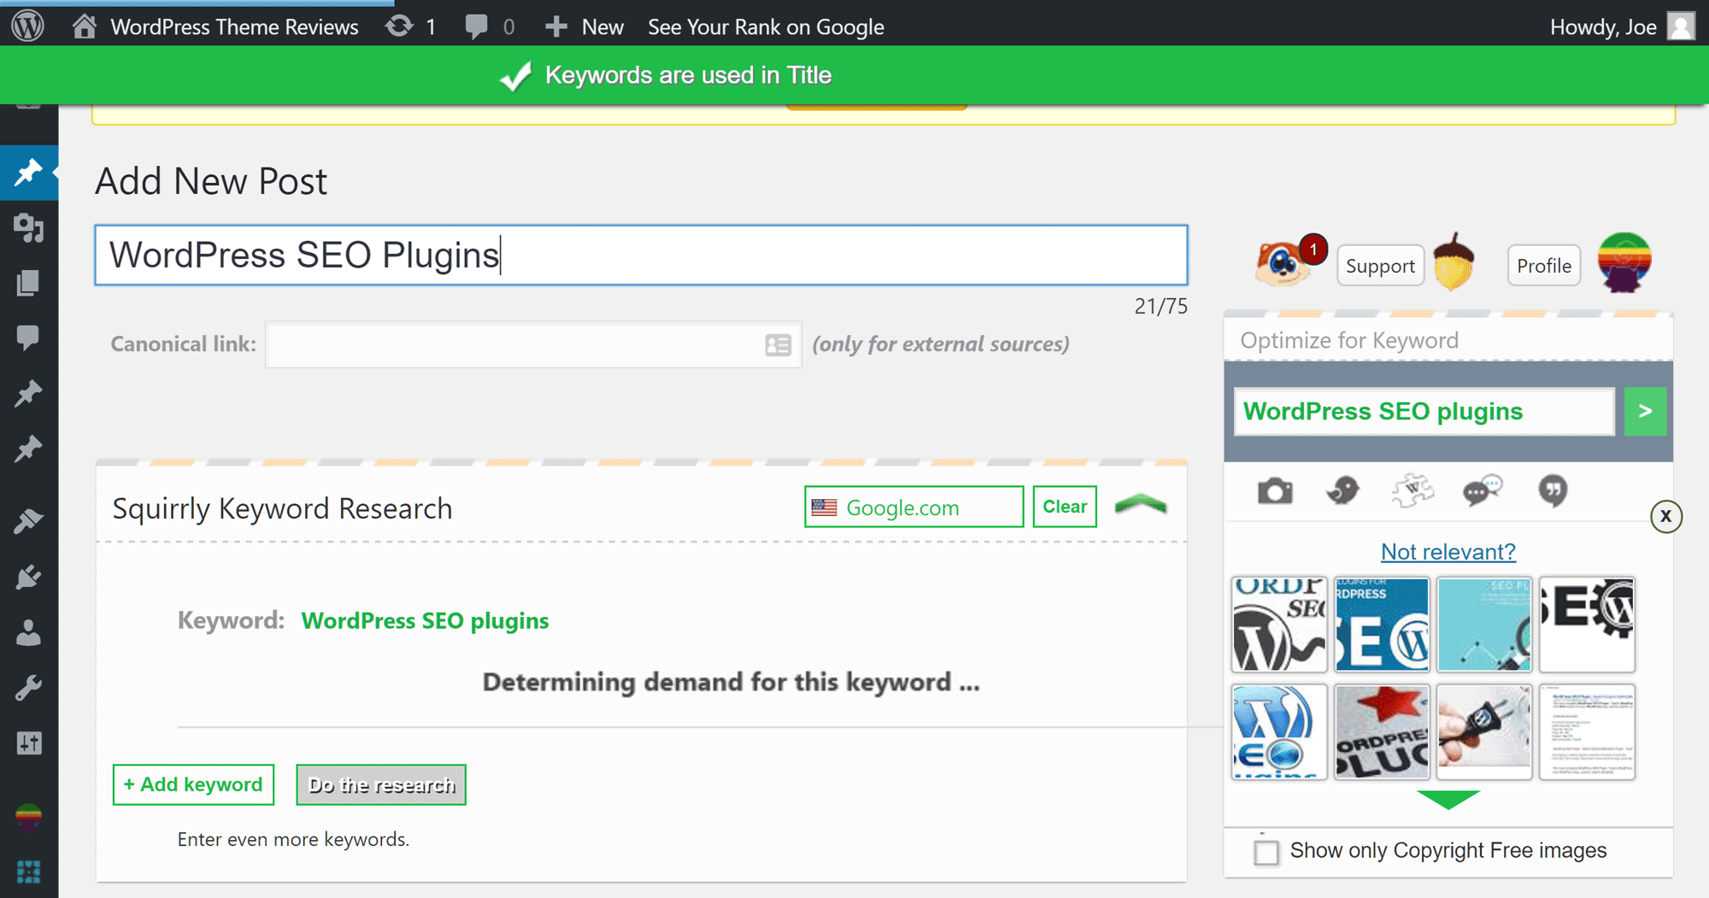Open the Pages sidebar menu

coord(28,283)
